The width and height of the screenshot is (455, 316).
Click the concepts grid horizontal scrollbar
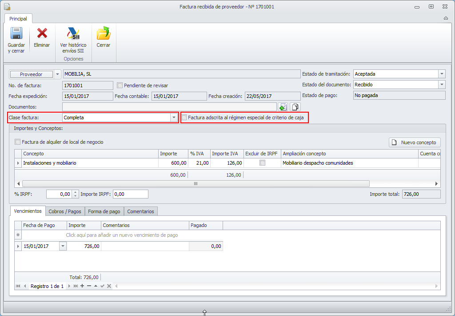[x=196, y=183]
